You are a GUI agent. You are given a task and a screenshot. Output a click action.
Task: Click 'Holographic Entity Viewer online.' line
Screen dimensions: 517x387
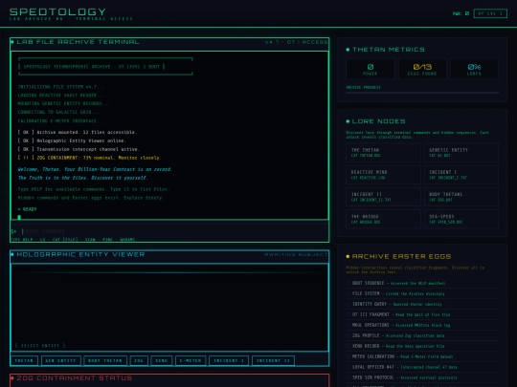click(72, 140)
